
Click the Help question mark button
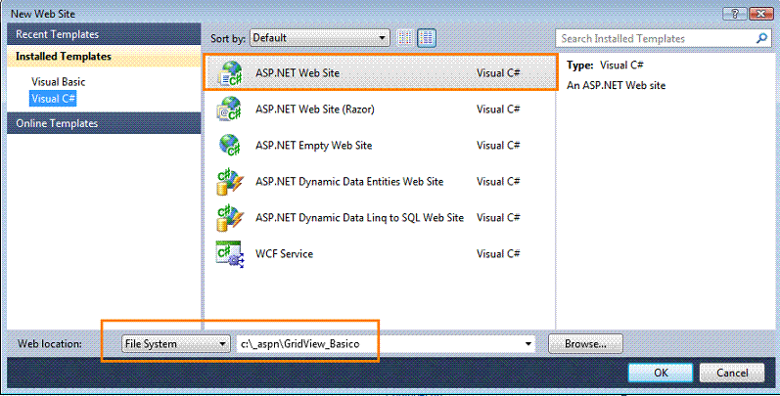coord(736,14)
